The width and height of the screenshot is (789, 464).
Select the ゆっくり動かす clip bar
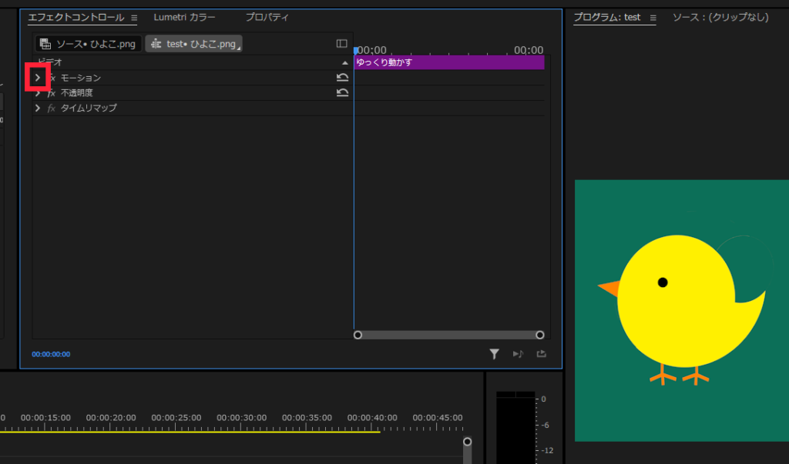tap(449, 62)
